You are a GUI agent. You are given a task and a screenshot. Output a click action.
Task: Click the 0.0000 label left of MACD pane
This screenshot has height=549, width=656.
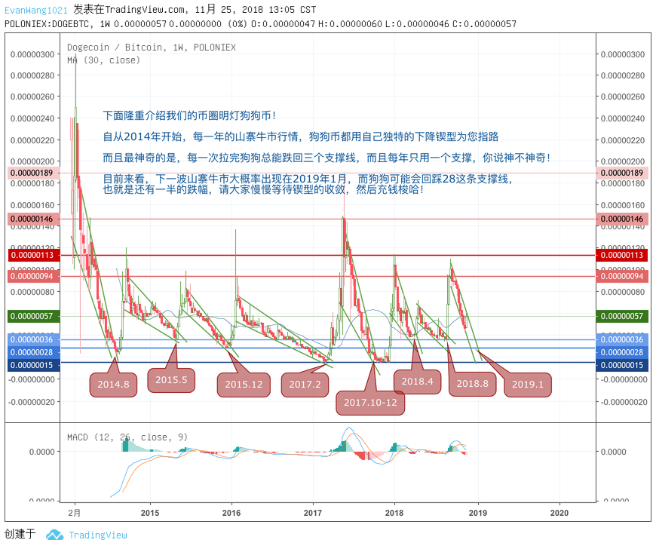(41, 452)
